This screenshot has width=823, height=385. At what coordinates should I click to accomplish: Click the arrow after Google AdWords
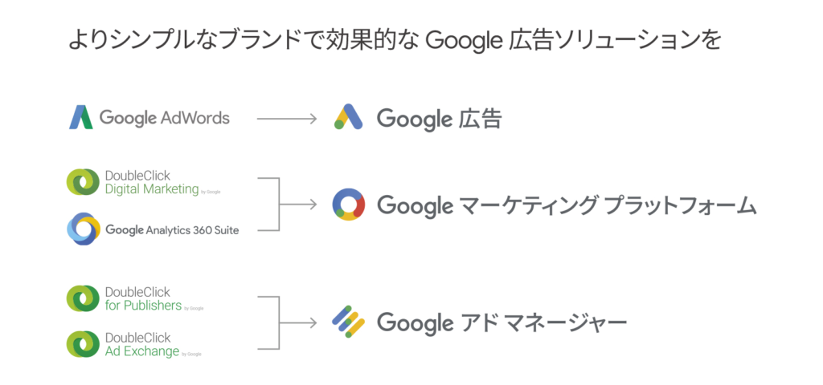click(x=287, y=119)
